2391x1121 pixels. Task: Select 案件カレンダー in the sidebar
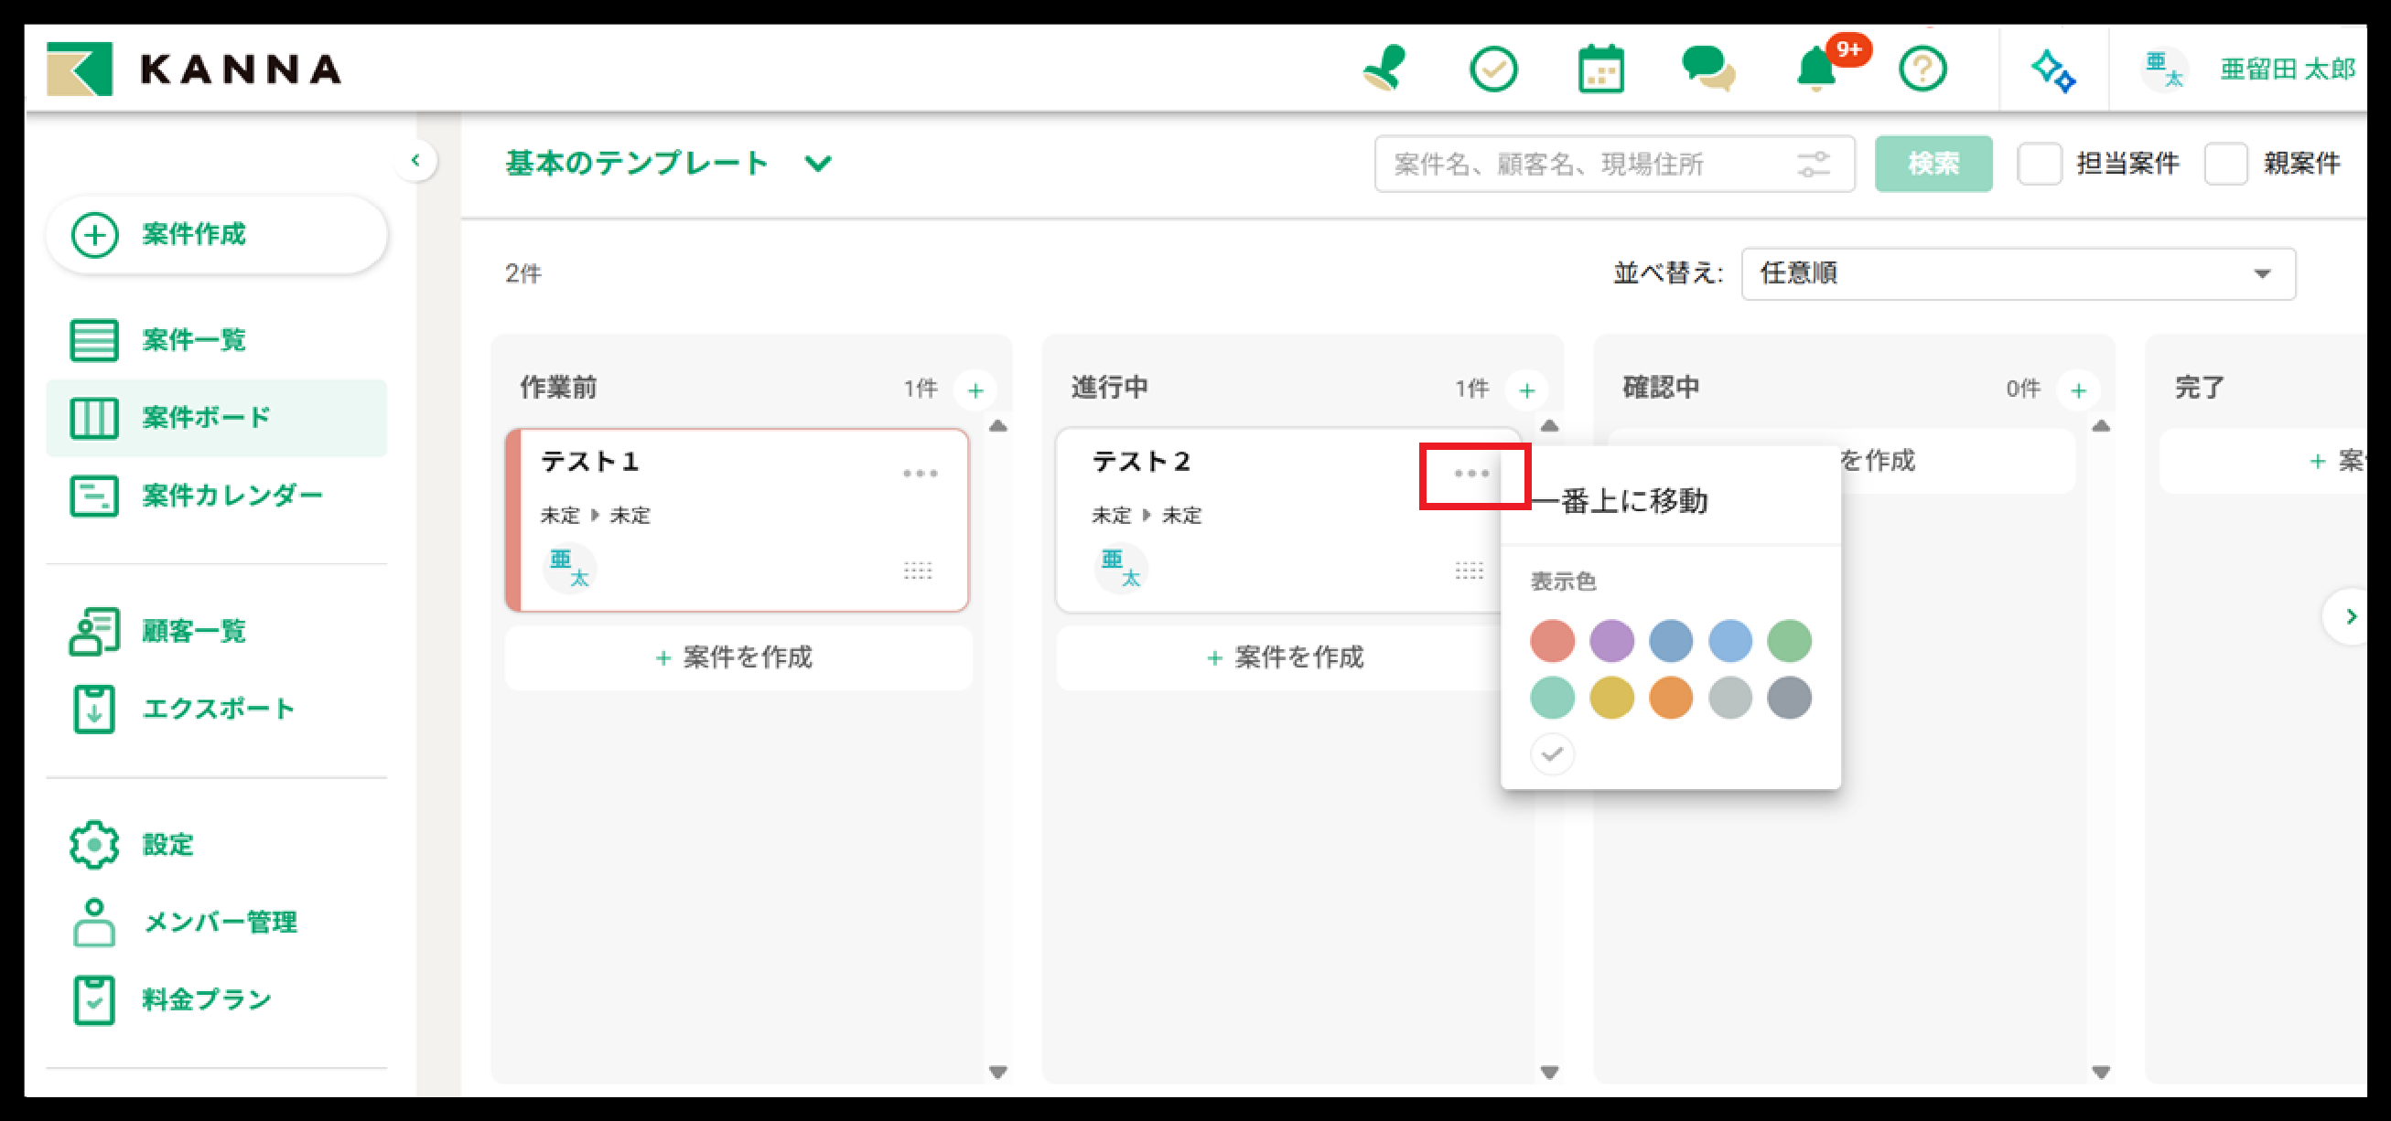pos(231,496)
